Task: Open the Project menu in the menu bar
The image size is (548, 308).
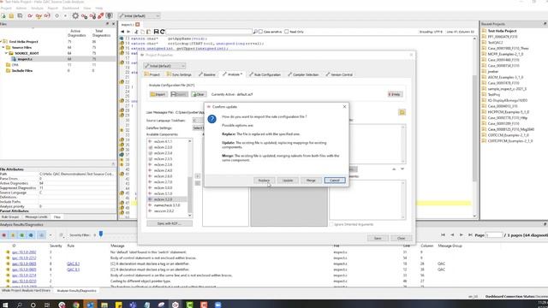Action: pos(6,8)
